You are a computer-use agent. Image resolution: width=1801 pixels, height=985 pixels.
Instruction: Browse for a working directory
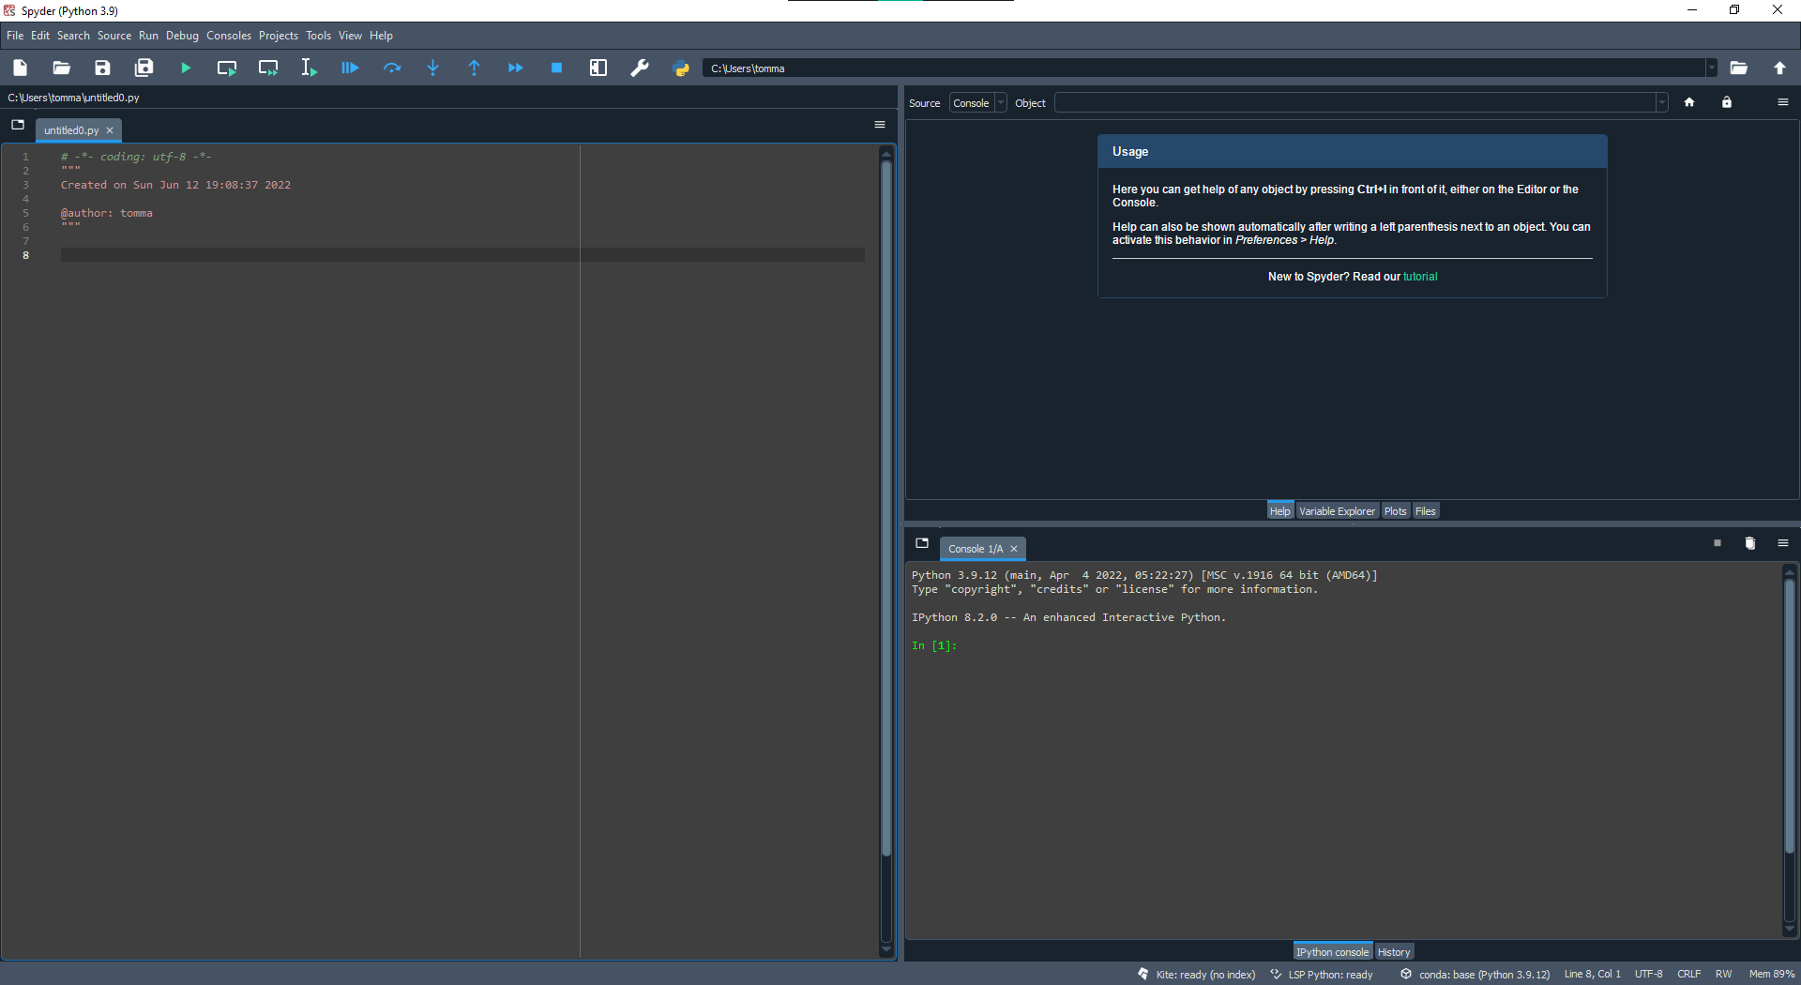(x=1738, y=68)
